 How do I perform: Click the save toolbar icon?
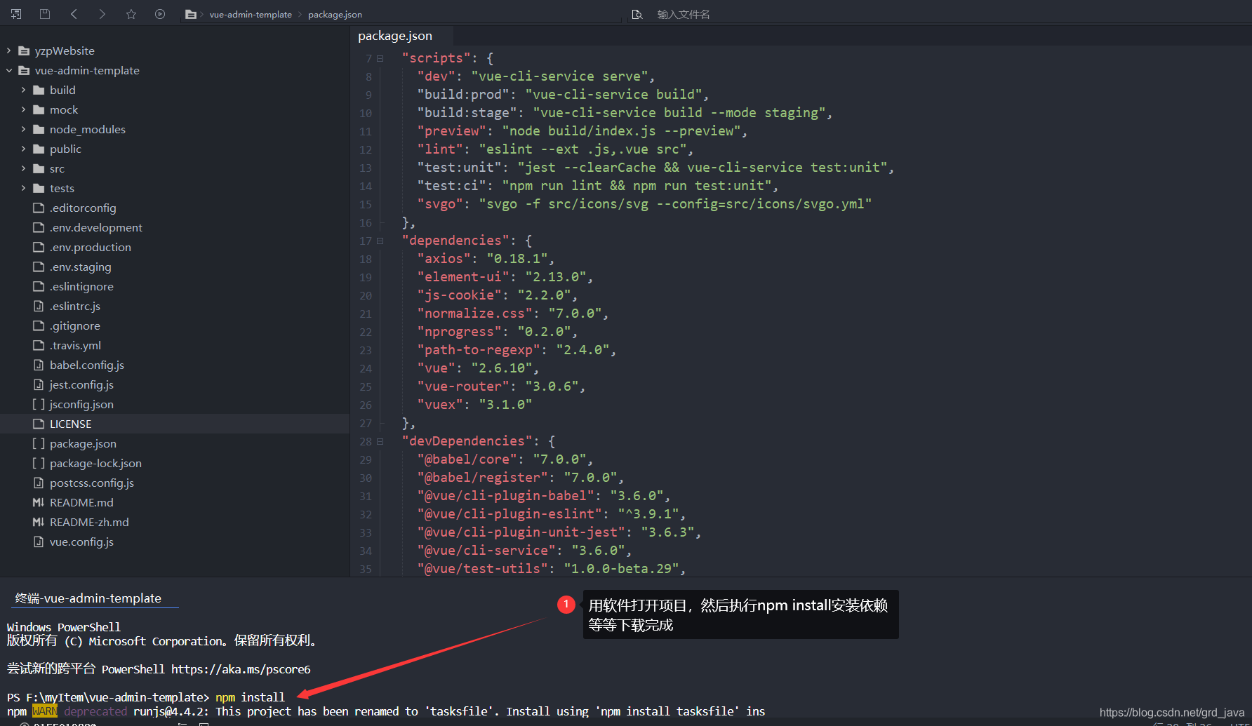coord(45,14)
